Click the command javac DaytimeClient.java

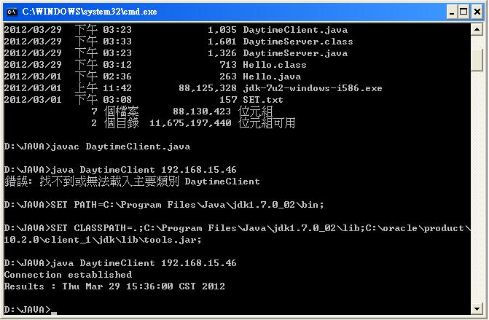[120, 147]
